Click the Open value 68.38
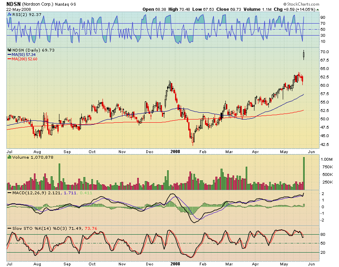The image size is (339, 267). tap(160, 9)
